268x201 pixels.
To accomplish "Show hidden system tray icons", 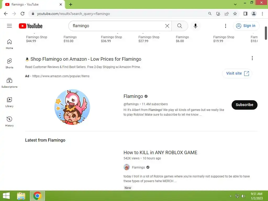I will pyautogui.click(x=231, y=196).
